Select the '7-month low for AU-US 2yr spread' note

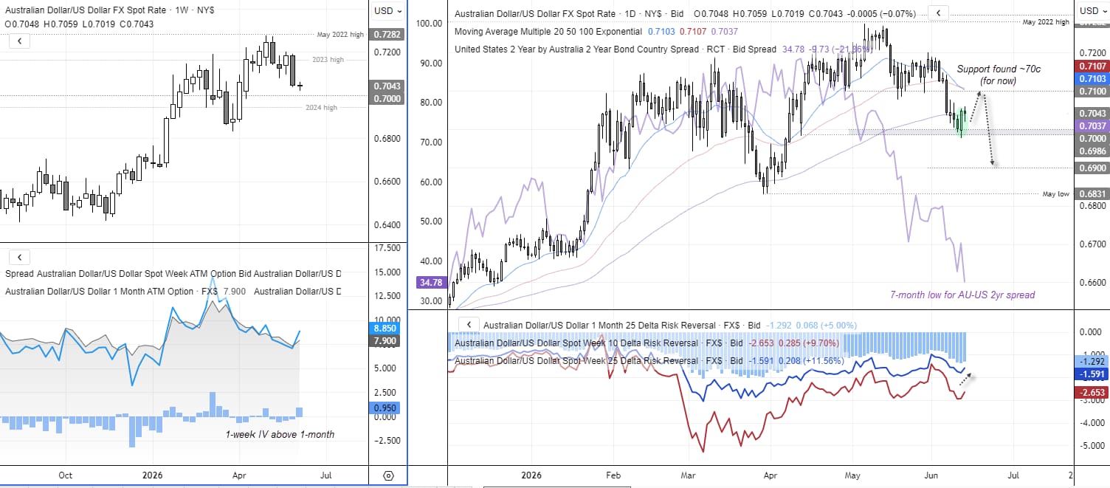963,295
